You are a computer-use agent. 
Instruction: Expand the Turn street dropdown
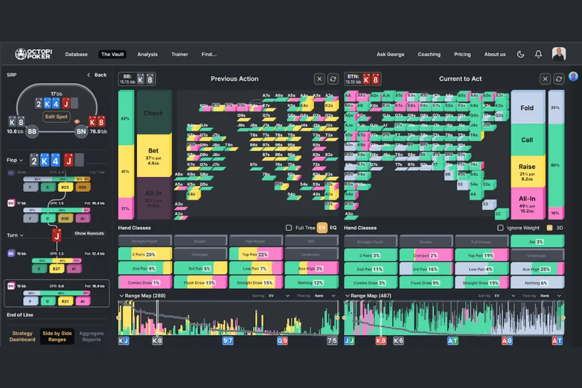pyautogui.click(x=15, y=235)
